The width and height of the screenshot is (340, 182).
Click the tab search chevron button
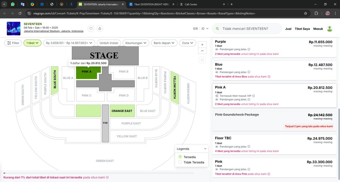point(4,4)
